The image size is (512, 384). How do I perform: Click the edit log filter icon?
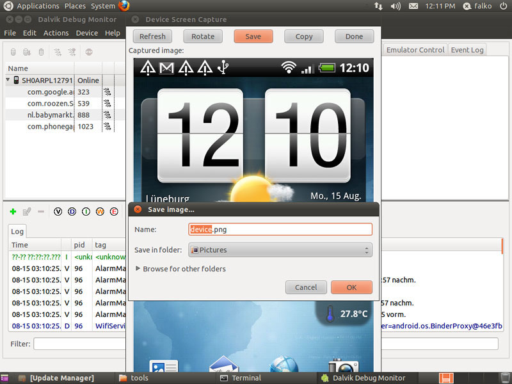click(27, 212)
